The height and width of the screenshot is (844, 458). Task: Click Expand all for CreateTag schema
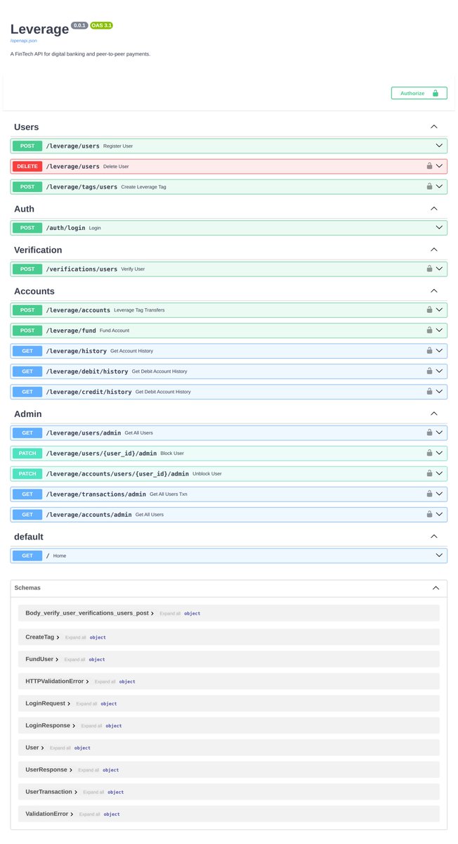tap(75, 637)
